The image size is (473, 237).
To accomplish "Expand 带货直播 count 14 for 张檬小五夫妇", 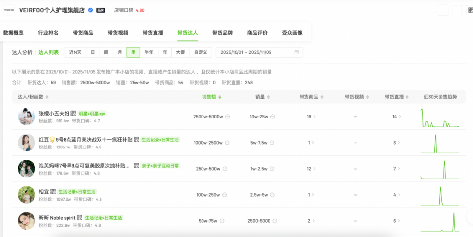I will tap(396, 117).
